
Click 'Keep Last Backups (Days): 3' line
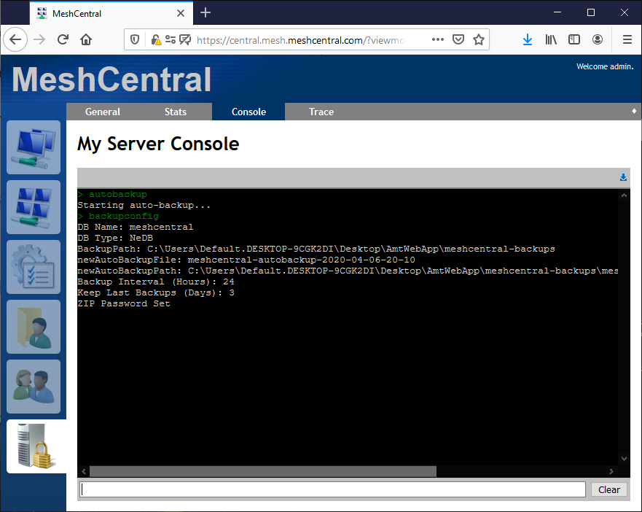[x=156, y=292]
